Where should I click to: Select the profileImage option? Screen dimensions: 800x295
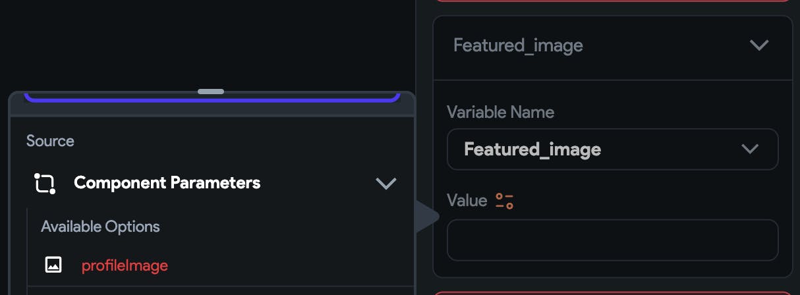[125, 265]
